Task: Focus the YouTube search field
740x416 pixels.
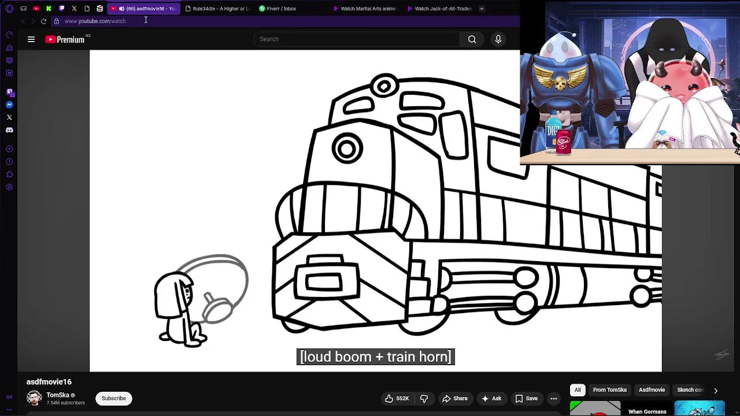Action: 357,39
